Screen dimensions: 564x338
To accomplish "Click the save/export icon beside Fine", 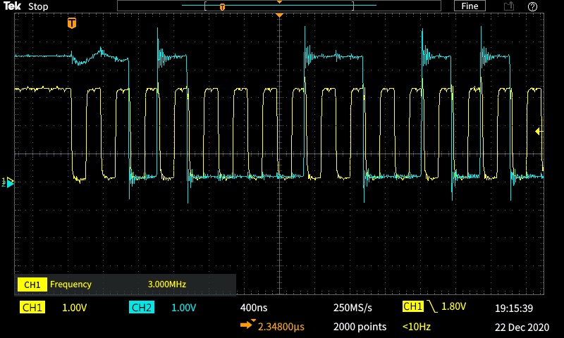I will pyautogui.click(x=508, y=6).
